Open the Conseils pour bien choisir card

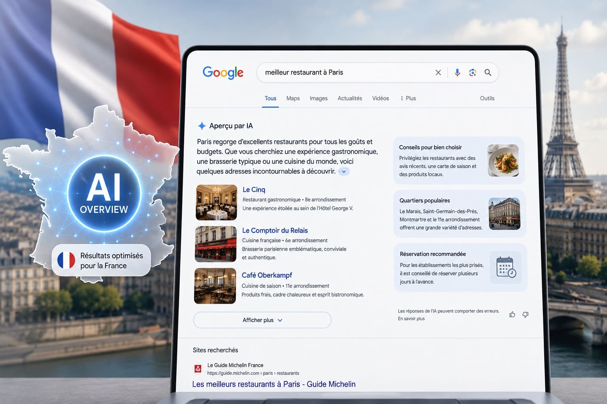[459, 160]
